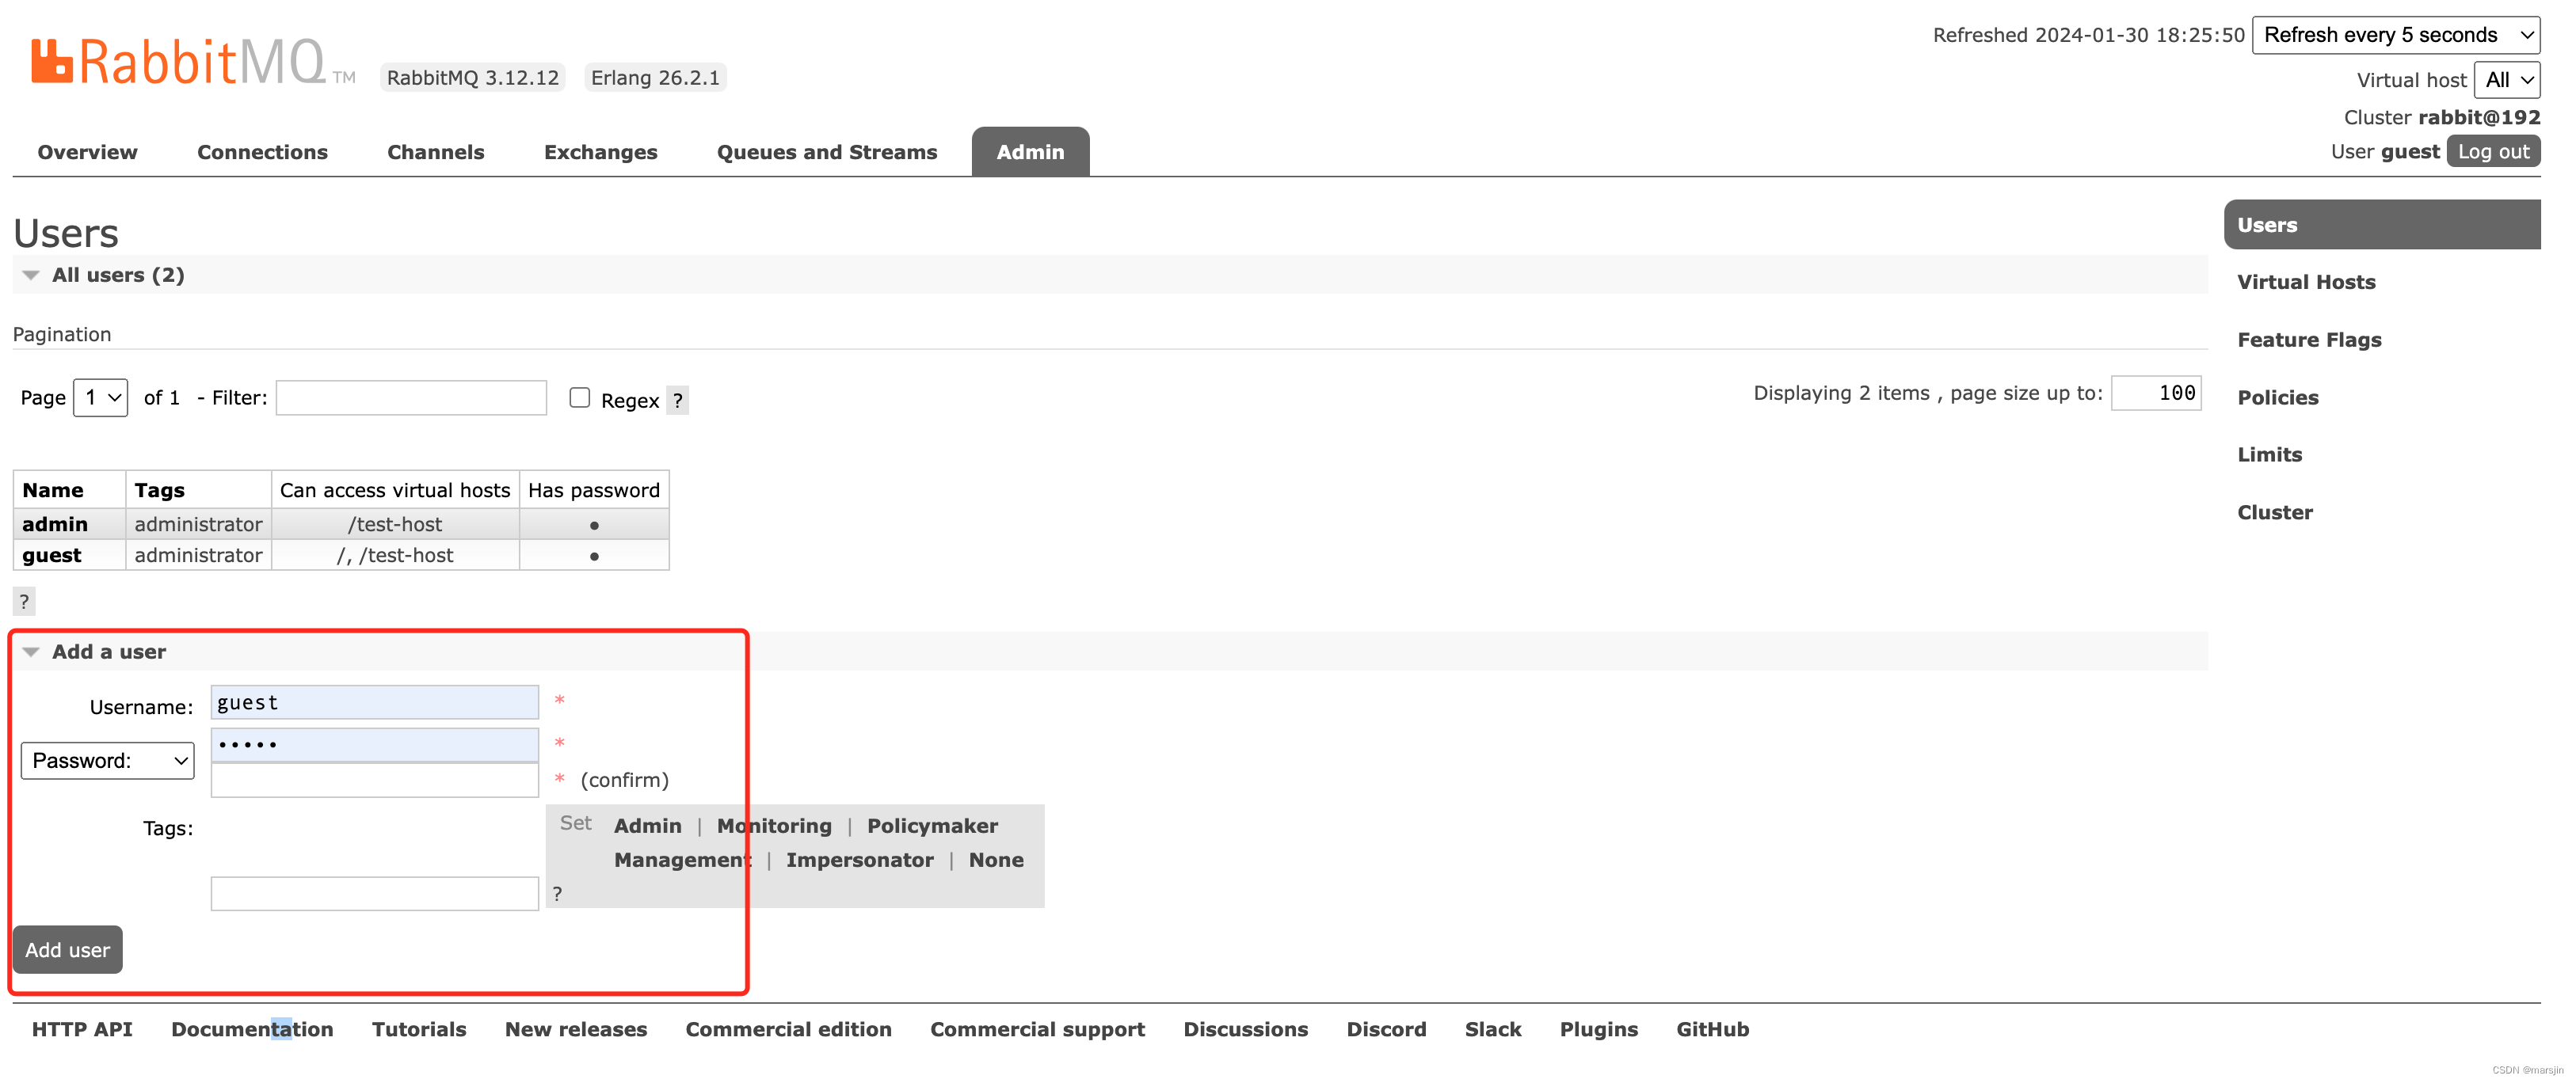Select the Password type dropdown
This screenshot has height=1083, width=2576.
(107, 760)
